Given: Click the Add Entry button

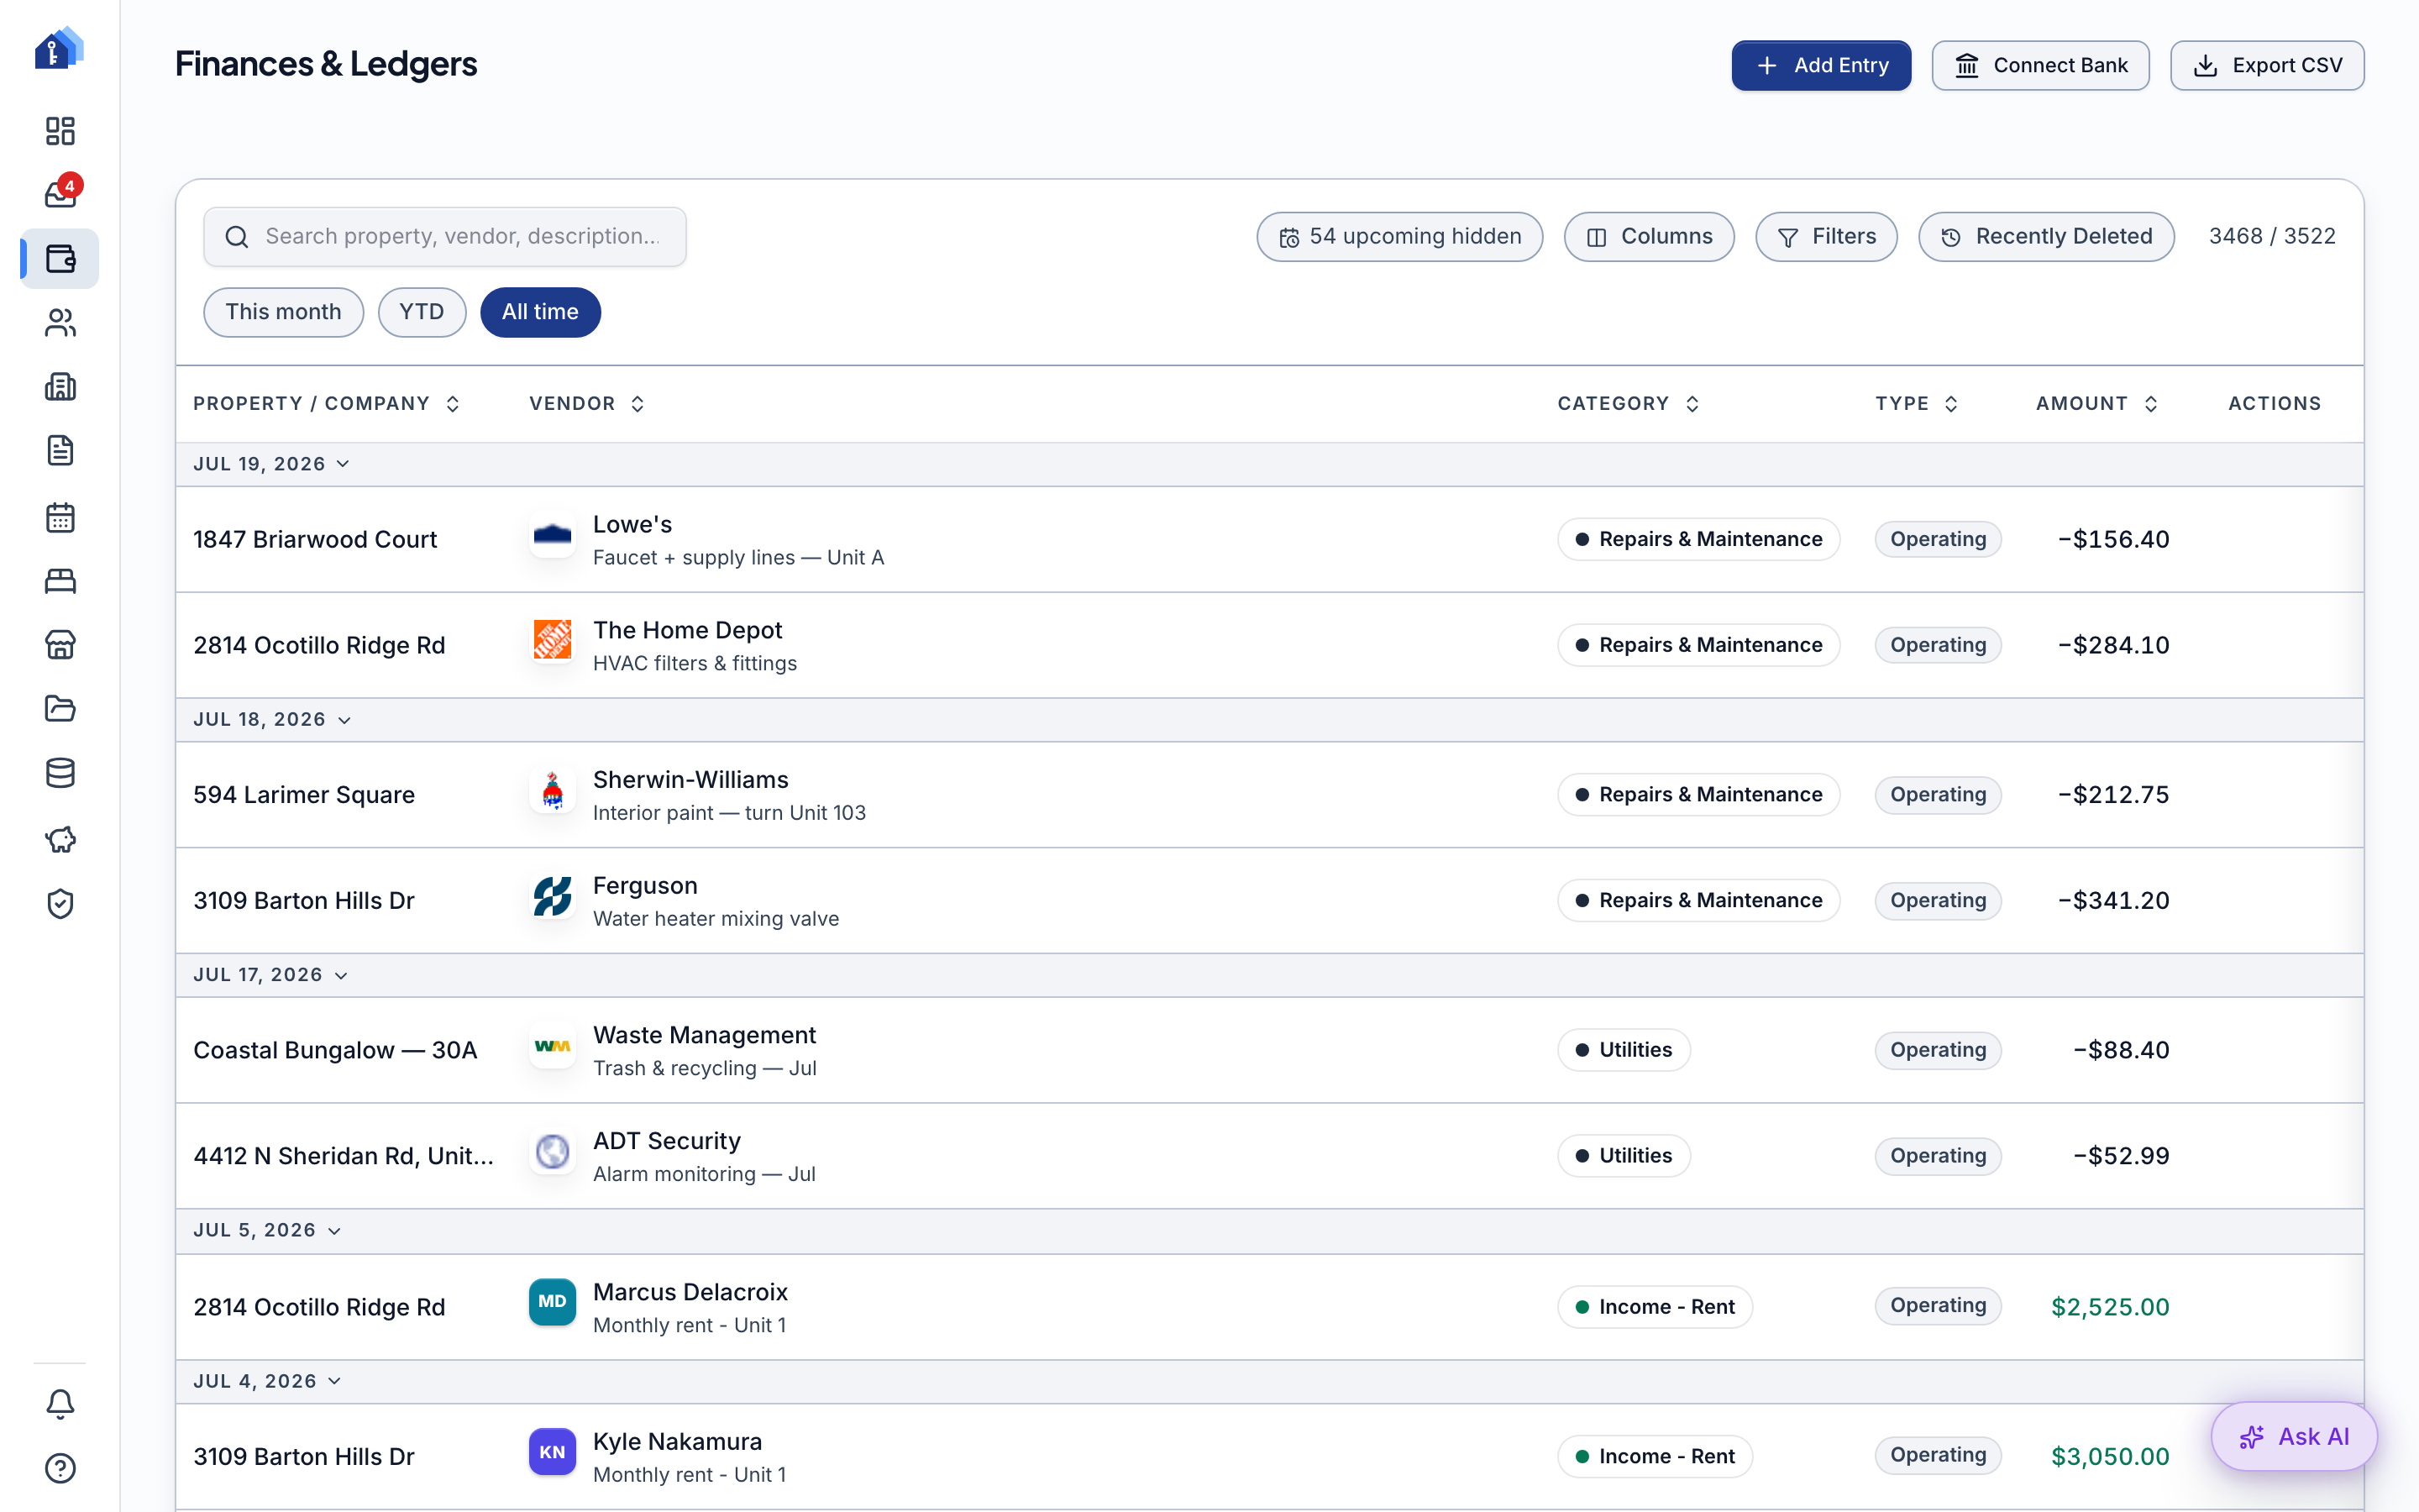Looking at the screenshot, I should pos(1821,66).
